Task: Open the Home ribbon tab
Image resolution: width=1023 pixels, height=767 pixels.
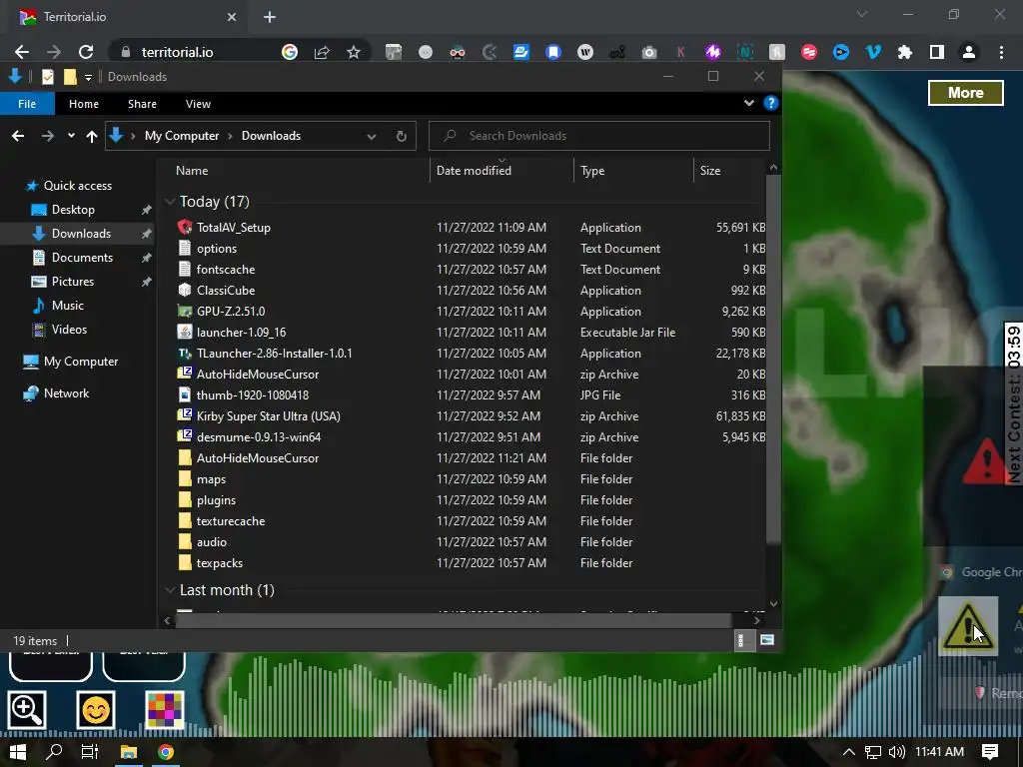Action: click(x=84, y=104)
